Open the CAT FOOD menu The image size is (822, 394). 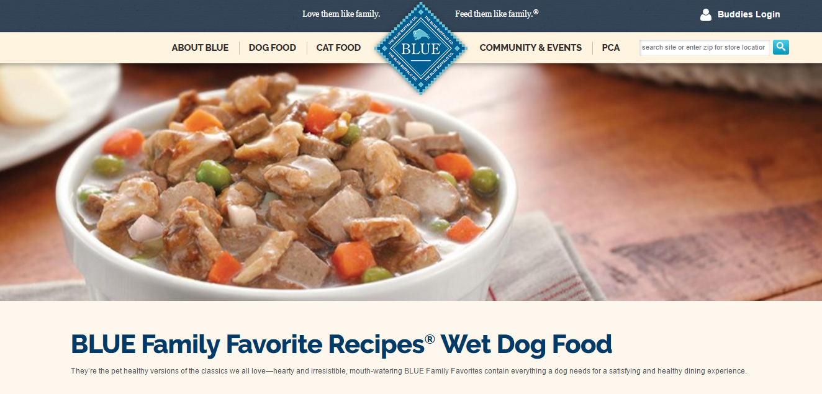pyautogui.click(x=338, y=48)
